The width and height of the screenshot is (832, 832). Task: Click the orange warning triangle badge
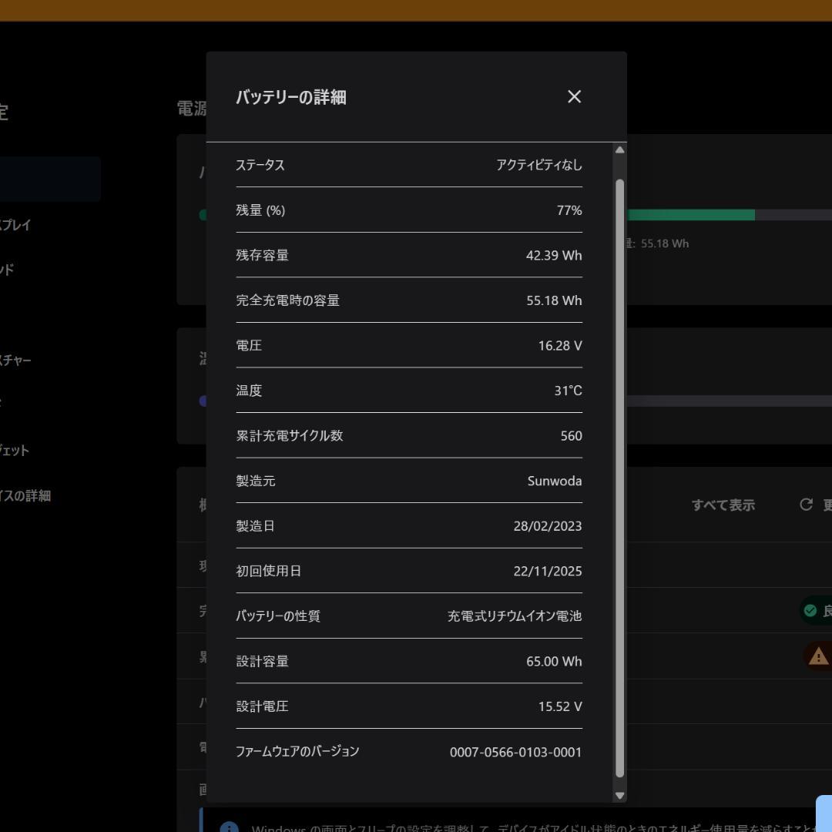pyautogui.click(x=817, y=656)
